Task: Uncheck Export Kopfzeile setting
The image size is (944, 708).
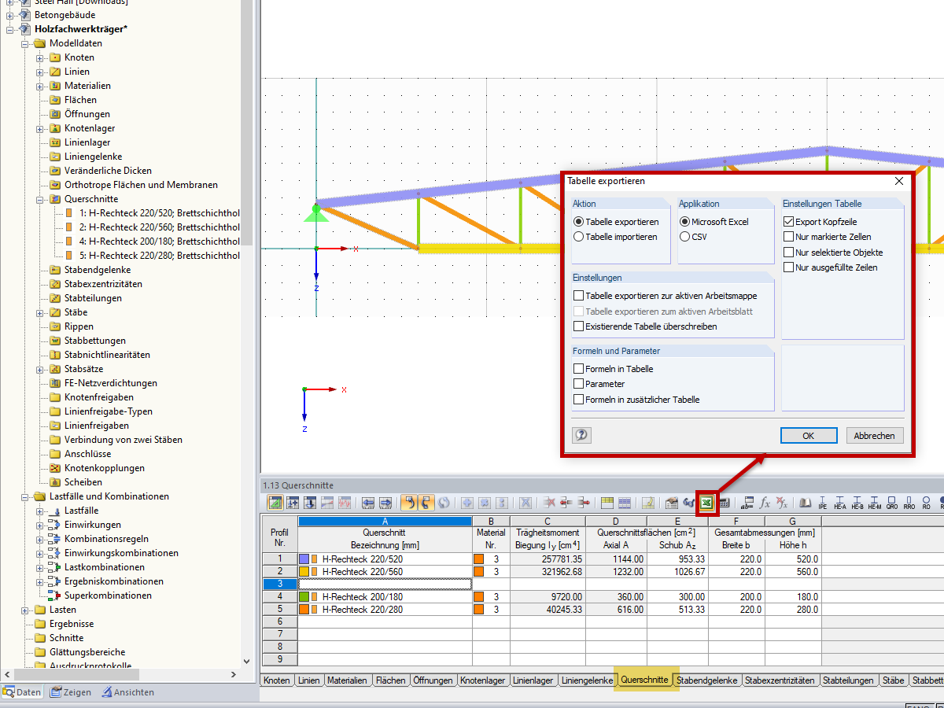Action: coord(788,221)
